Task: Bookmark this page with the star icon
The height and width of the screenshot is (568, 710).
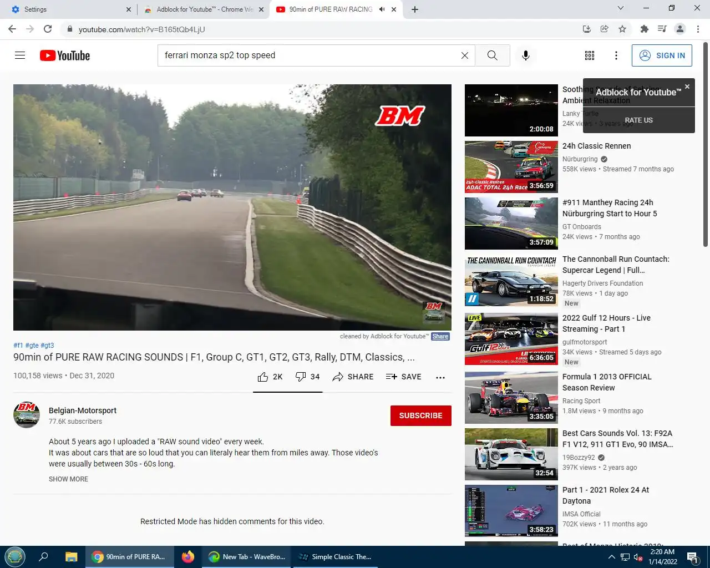Action: point(622,29)
